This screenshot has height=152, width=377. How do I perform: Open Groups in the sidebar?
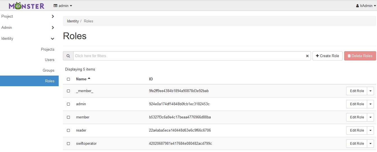click(x=49, y=71)
